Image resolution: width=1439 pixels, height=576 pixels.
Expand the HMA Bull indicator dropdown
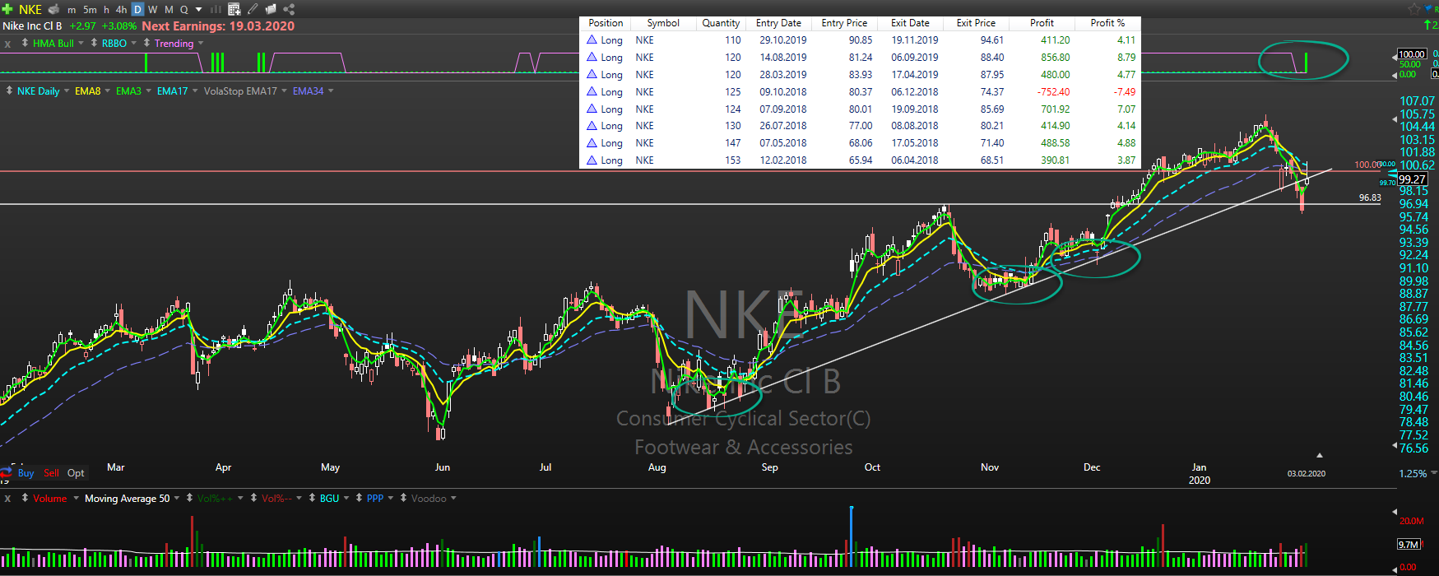81,43
